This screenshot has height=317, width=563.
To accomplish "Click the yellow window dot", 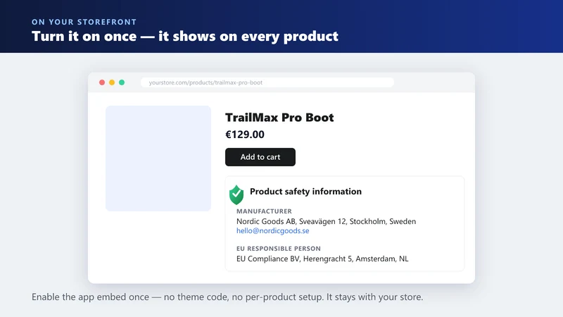I will tap(112, 82).
